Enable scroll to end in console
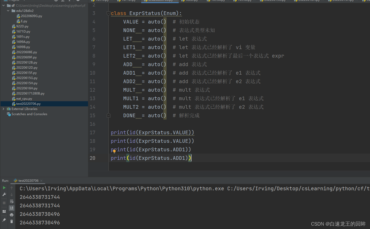This screenshot has width=370, height=229. click(x=12, y=208)
